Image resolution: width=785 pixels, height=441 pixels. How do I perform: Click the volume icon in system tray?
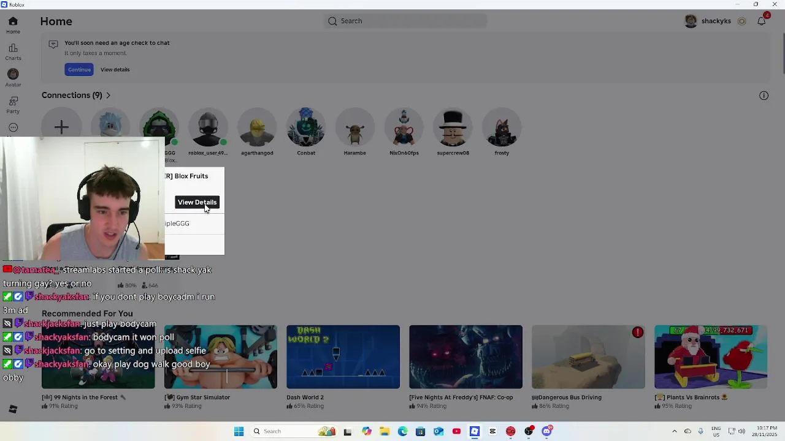coord(741,431)
